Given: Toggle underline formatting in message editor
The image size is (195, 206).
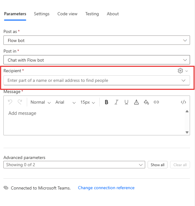Looking at the screenshot, I should pyautogui.click(x=126, y=102).
